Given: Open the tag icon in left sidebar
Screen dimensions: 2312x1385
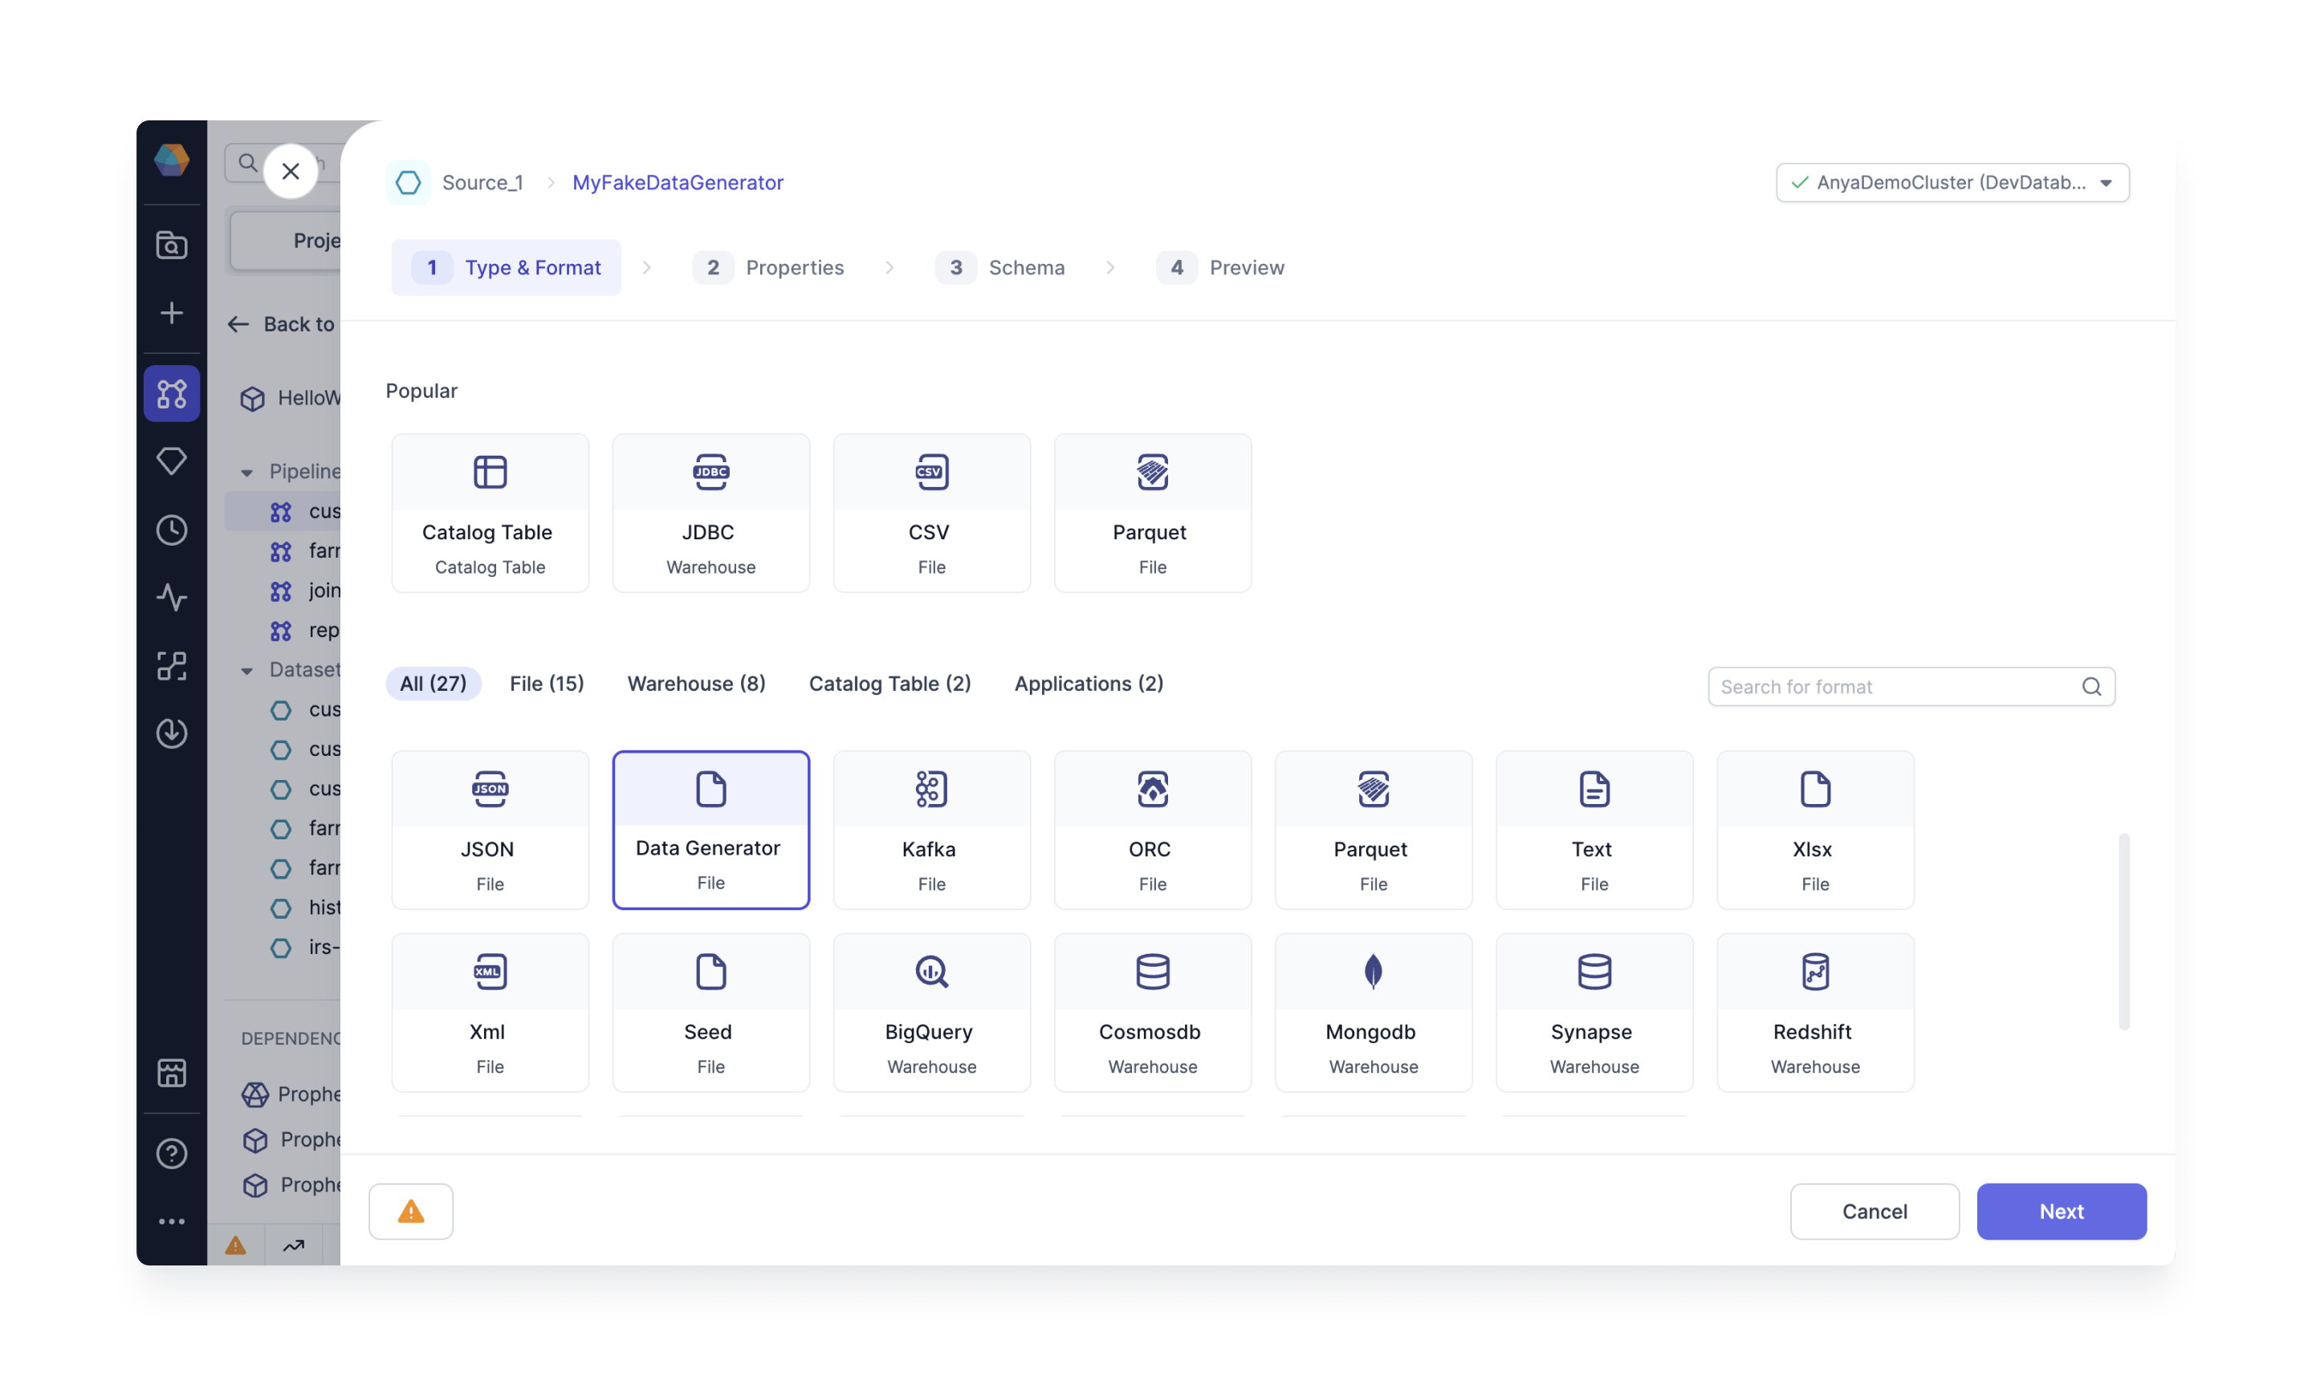Looking at the screenshot, I should point(172,461).
